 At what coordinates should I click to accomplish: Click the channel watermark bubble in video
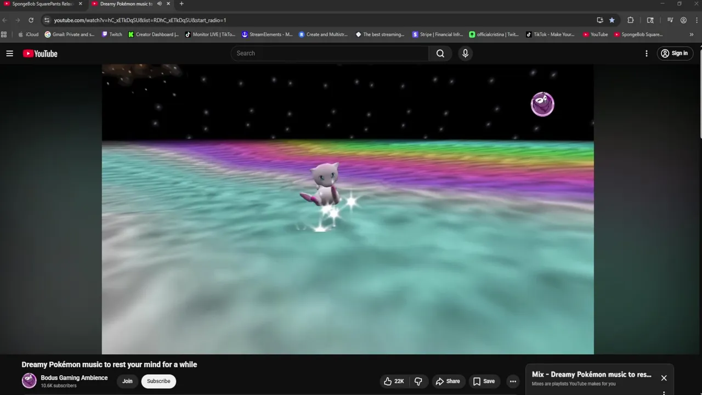(542, 104)
